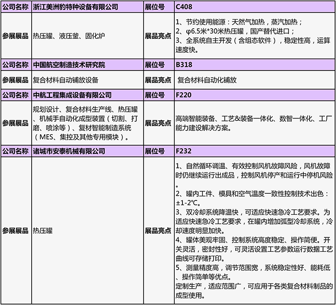Click the ±1-2℃ value

click(x=188, y=203)
